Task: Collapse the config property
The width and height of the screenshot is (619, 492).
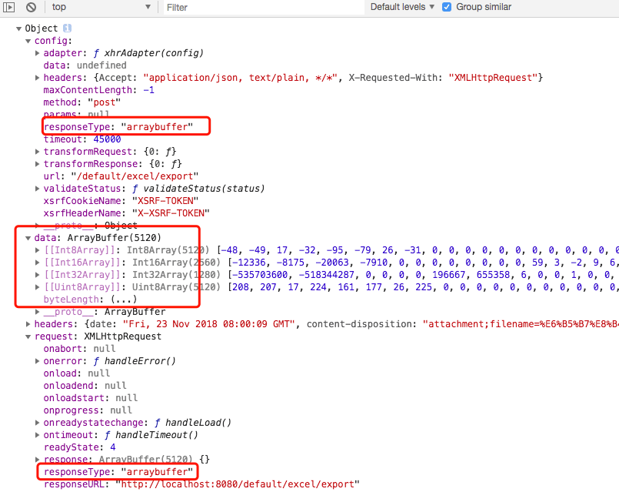Action: [28, 41]
